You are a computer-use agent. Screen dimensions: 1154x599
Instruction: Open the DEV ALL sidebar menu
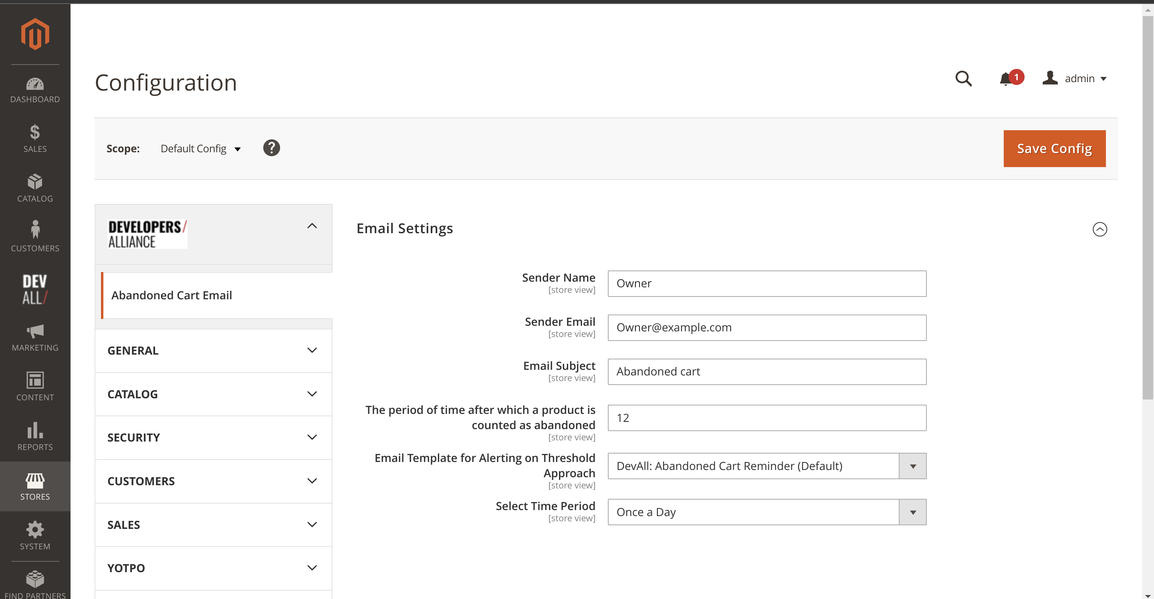(35, 289)
